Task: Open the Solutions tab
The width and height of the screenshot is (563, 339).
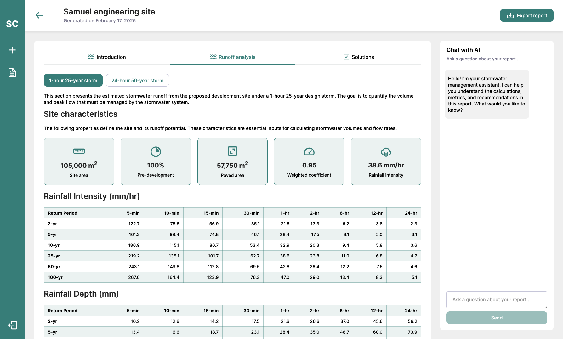Action: coord(362,57)
